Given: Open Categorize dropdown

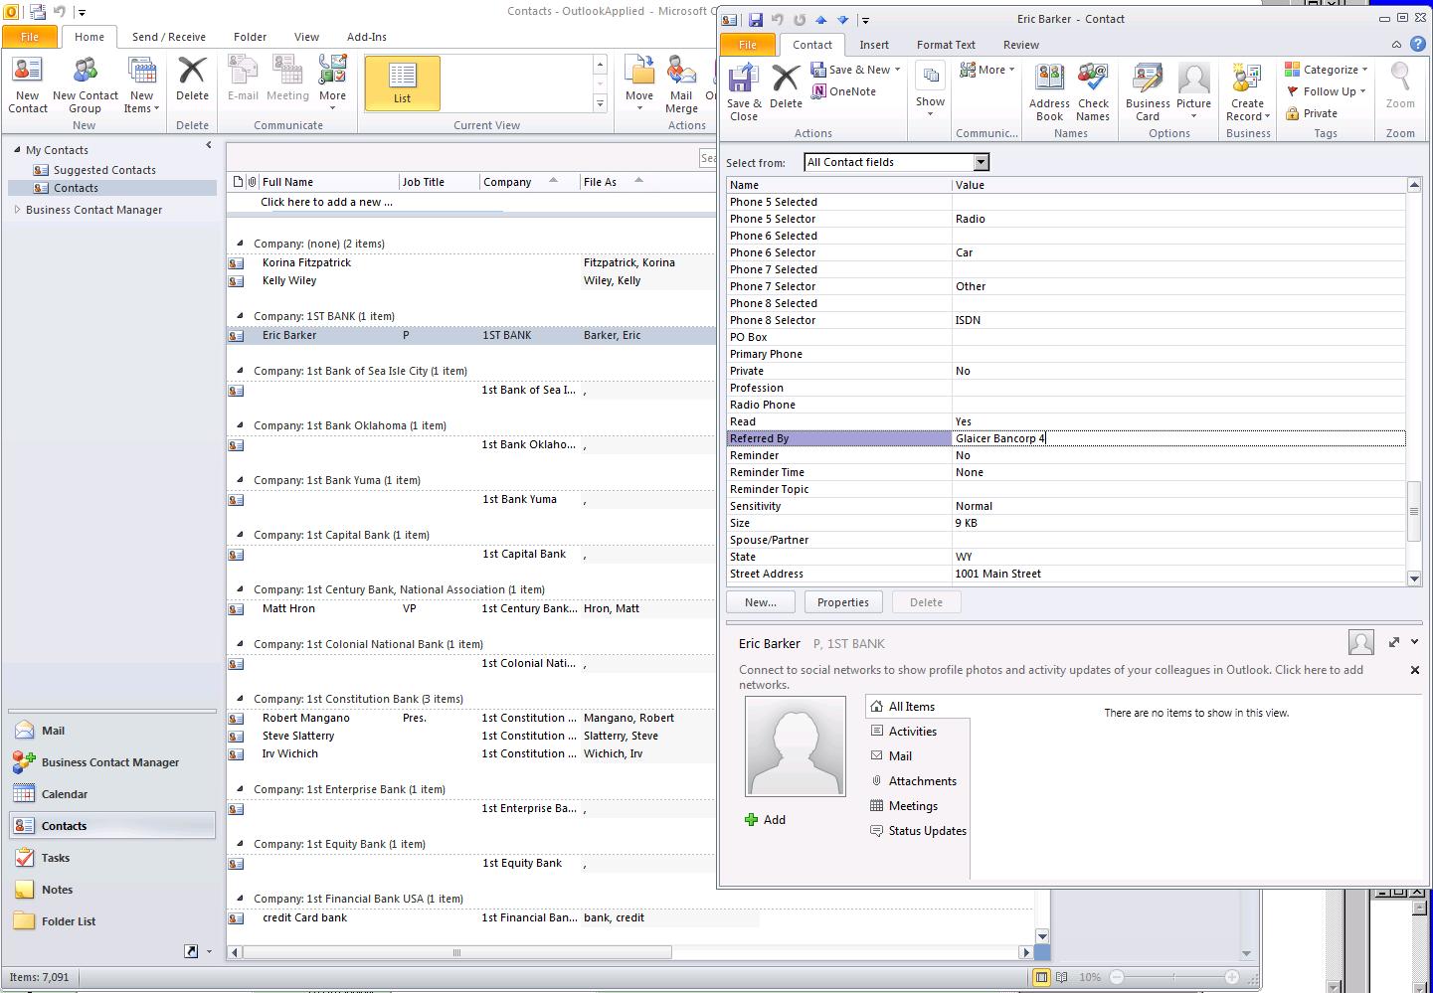Looking at the screenshot, I should pyautogui.click(x=1327, y=70).
